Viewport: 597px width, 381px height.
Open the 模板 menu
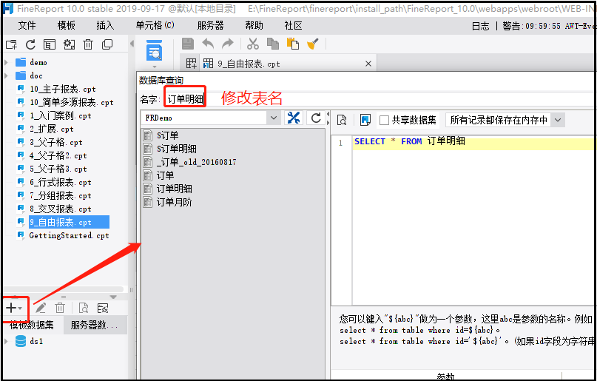coord(67,25)
